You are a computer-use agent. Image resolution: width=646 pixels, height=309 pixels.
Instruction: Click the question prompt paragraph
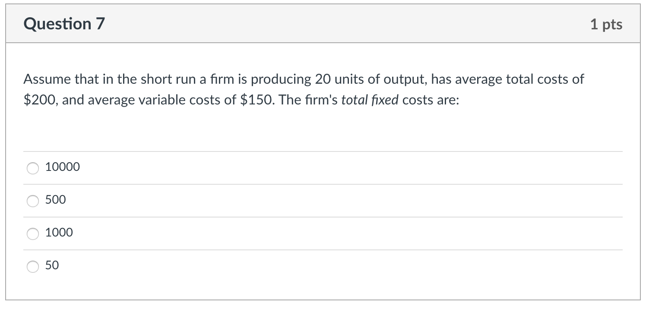[302, 89]
